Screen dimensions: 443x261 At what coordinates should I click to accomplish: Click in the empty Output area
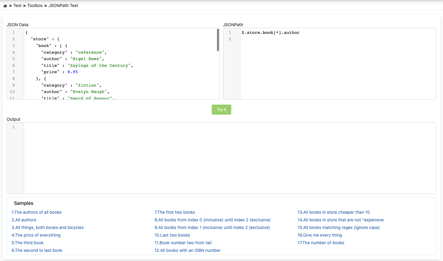229,158
